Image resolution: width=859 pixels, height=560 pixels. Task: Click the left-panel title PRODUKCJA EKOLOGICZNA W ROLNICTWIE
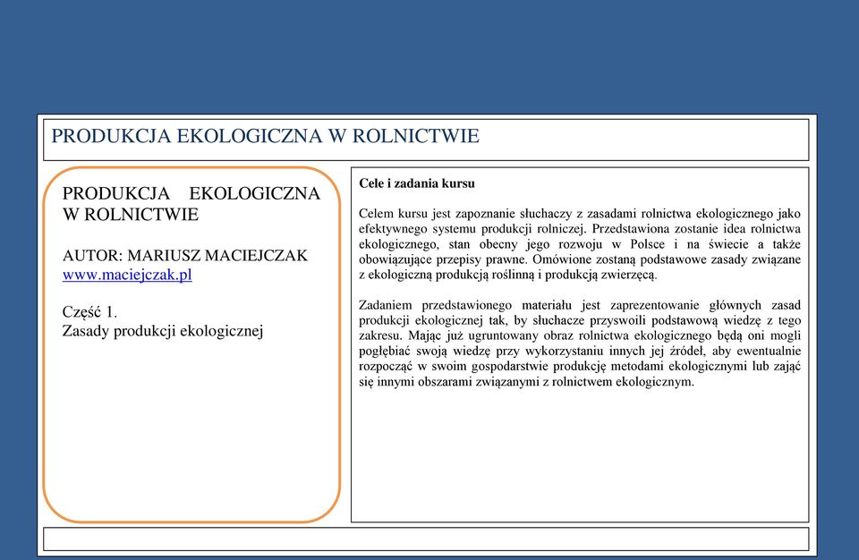(191, 204)
